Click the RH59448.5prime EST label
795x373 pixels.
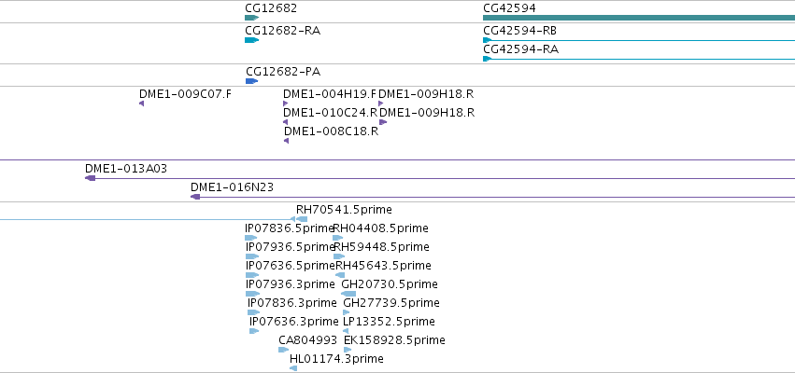coord(381,247)
